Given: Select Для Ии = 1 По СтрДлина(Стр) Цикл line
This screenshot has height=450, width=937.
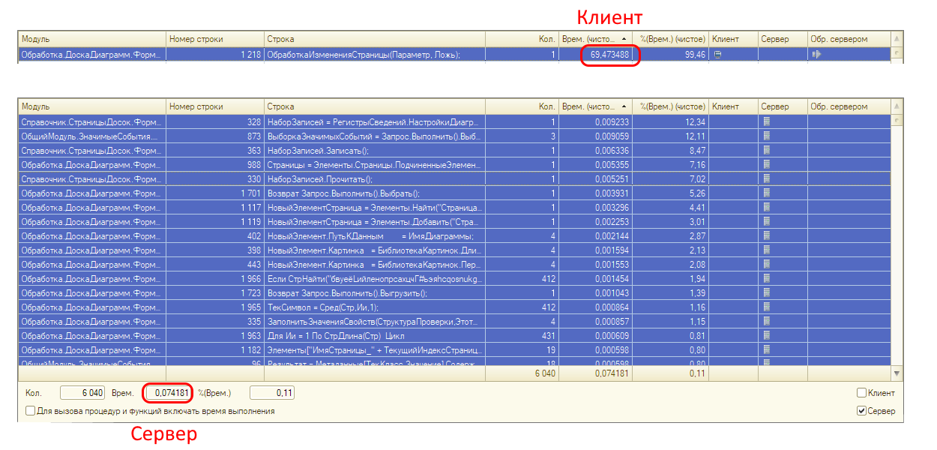Looking at the screenshot, I should [454, 335].
